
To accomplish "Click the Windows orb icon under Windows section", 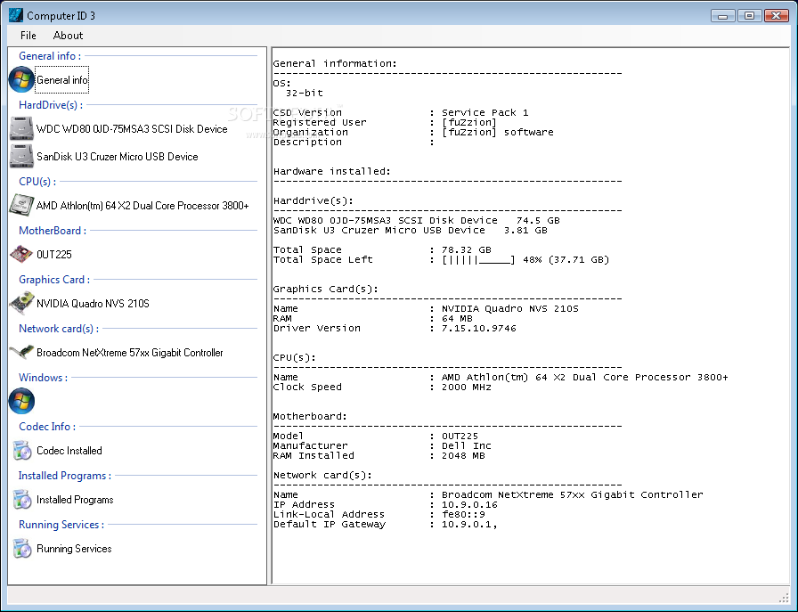I will click(x=21, y=401).
